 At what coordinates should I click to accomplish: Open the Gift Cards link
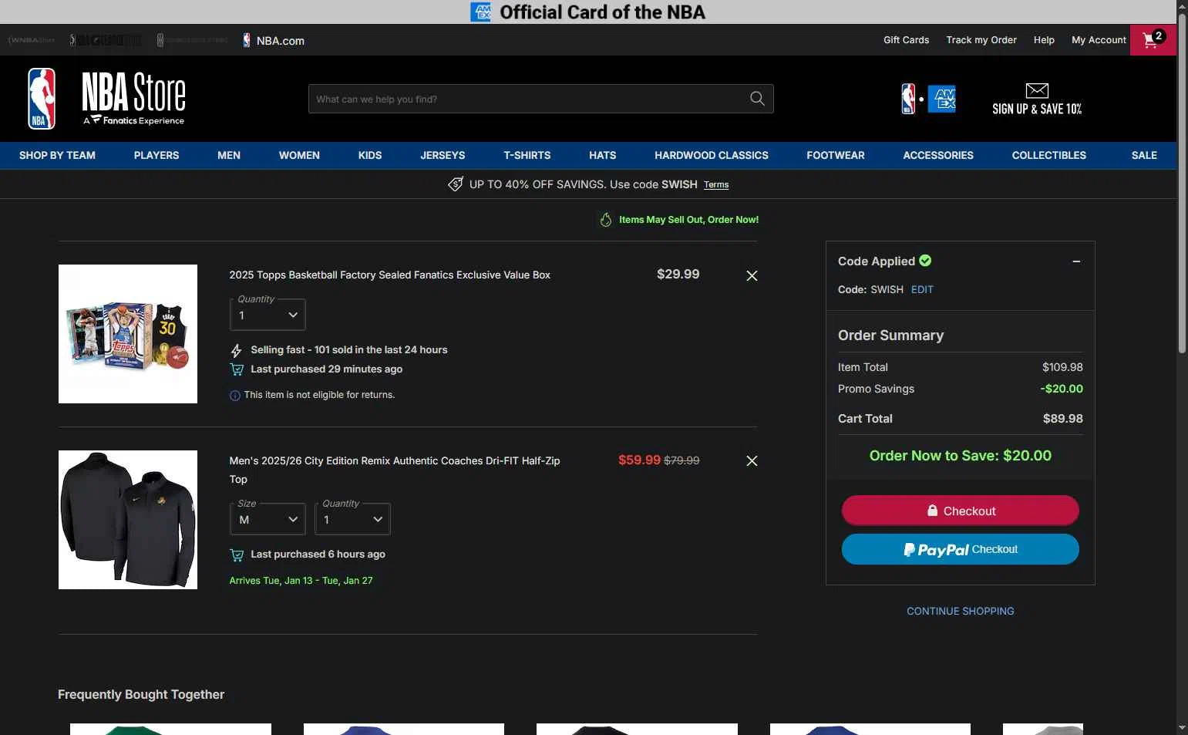[906, 40]
